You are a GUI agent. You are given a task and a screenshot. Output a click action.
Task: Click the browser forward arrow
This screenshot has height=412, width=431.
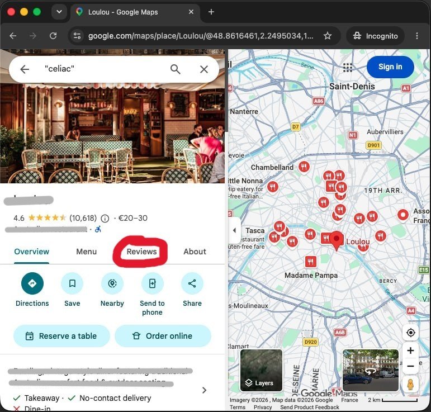pos(33,36)
